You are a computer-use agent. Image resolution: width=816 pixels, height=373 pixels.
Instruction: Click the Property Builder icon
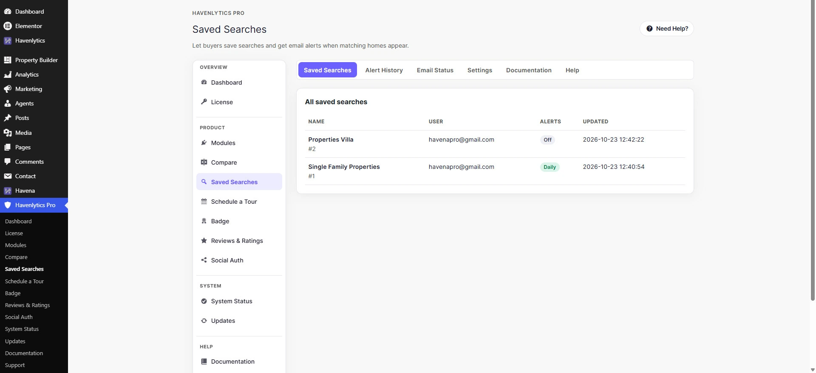pyautogui.click(x=8, y=60)
